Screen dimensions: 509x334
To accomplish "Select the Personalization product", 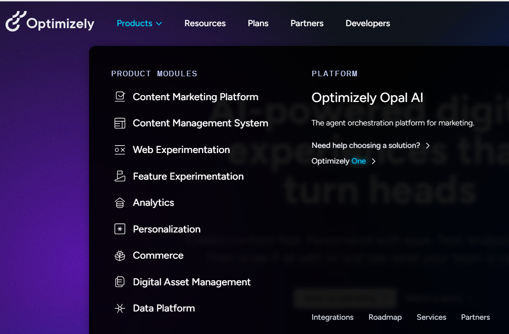I will coord(167,229).
